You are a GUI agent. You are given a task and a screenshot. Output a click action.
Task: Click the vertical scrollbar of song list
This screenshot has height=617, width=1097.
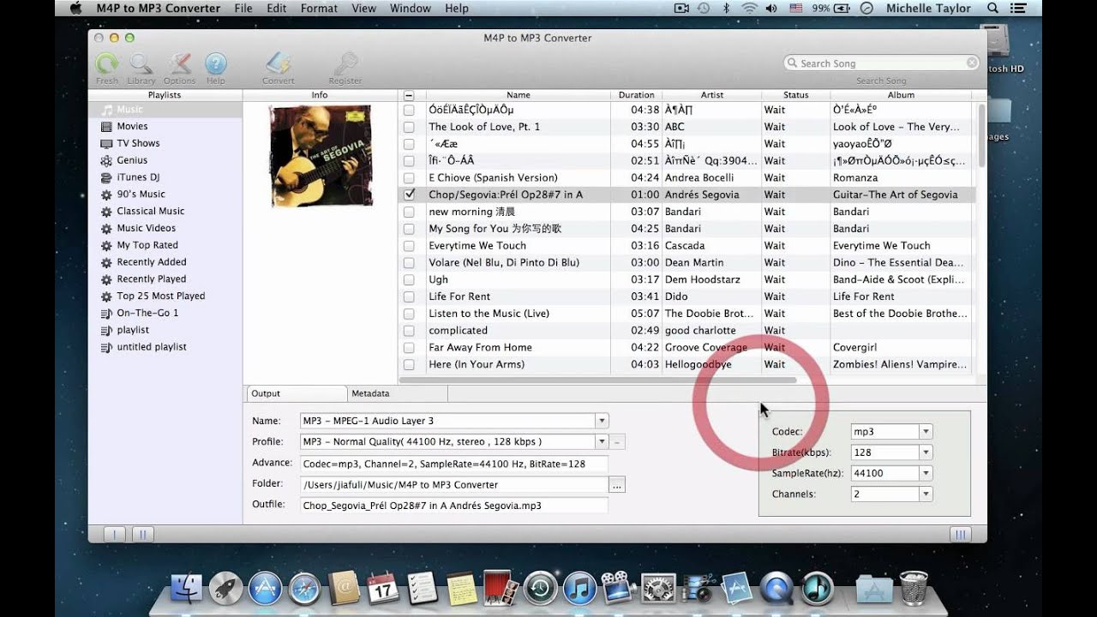tap(981, 135)
